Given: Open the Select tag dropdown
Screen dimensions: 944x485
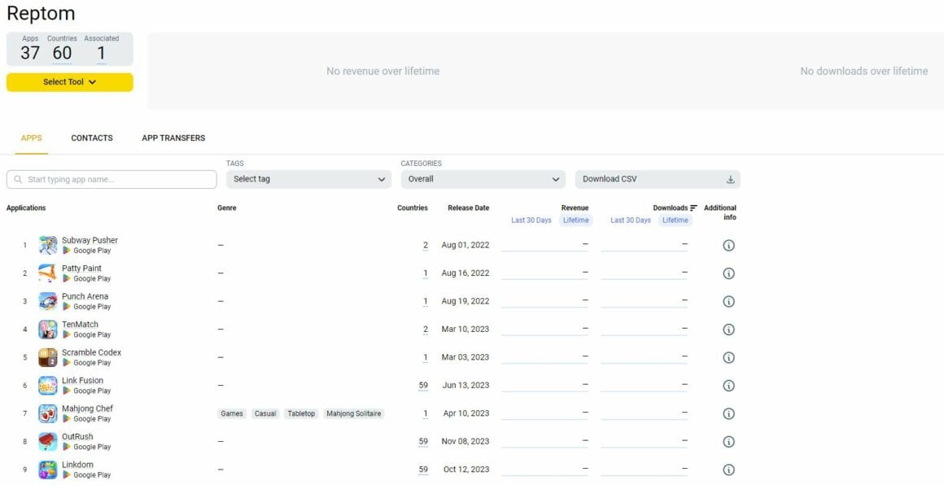Looking at the screenshot, I should point(309,179).
